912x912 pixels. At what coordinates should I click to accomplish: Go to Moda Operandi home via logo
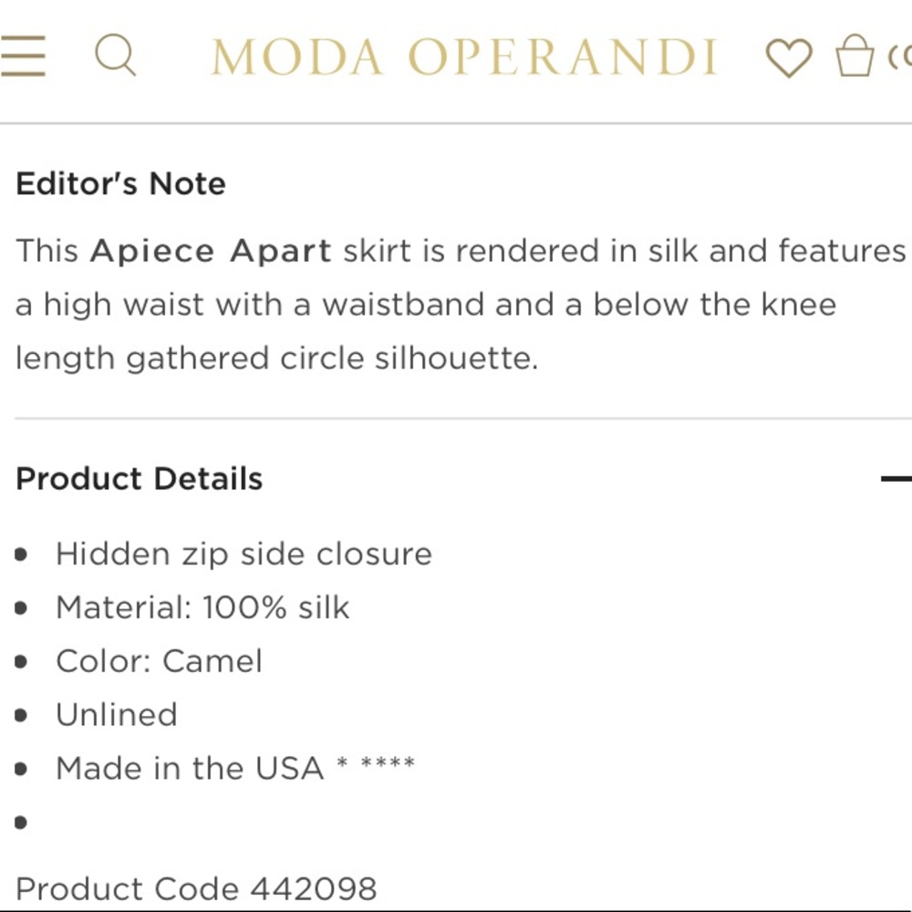(x=464, y=57)
